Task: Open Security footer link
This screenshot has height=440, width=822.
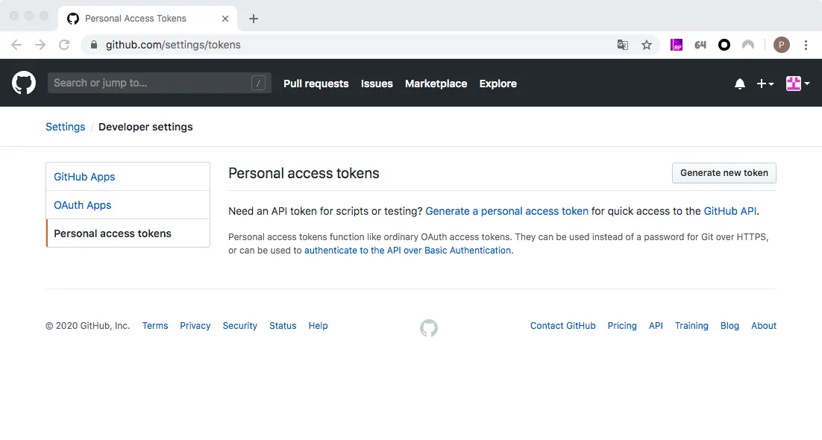Action: pos(239,326)
